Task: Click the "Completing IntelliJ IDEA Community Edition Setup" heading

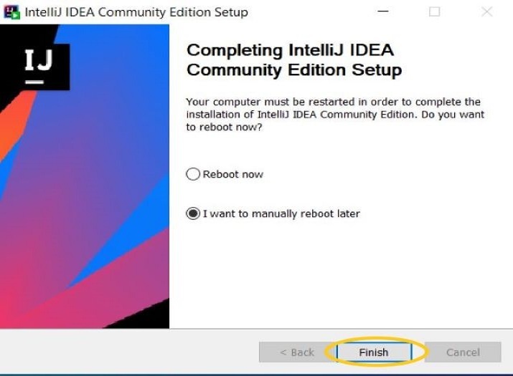Action: [293, 60]
